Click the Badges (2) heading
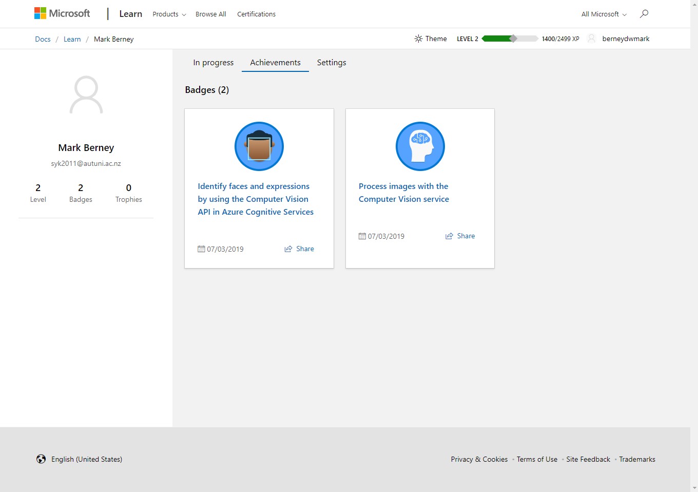The image size is (698, 492). (207, 90)
